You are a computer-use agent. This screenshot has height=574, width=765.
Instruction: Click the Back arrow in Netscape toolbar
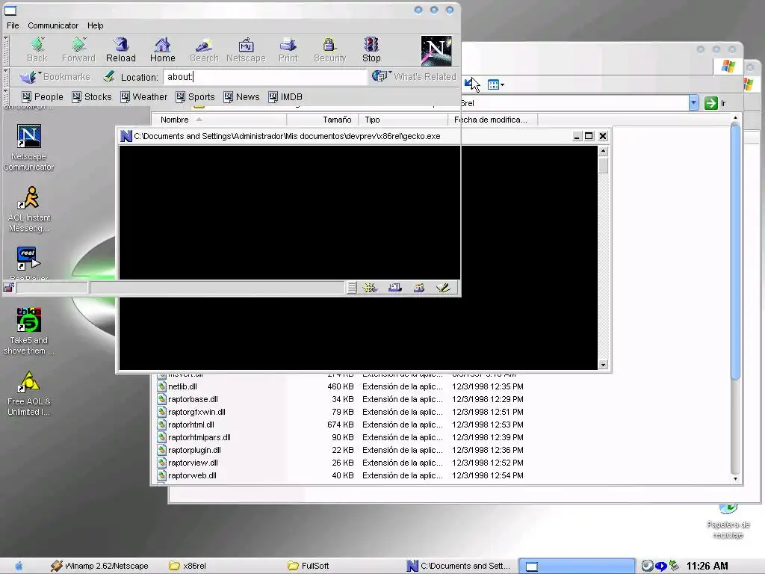tap(37, 50)
